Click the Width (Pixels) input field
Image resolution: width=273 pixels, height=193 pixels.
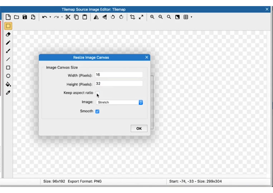click(119, 75)
